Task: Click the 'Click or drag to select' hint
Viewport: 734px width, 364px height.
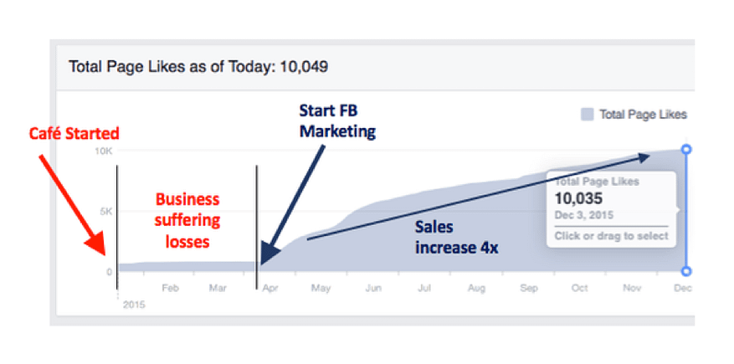Action: tap(611, 236)
